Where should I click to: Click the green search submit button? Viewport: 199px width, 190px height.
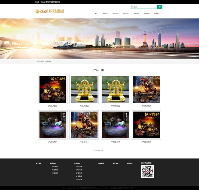(160, 7)
